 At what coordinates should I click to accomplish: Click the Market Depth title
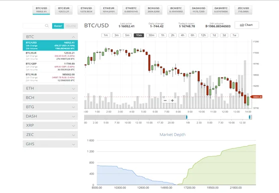172,134
